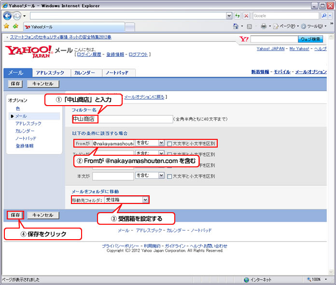Click the browser address bar field
This screenshot has height=285, width=336.
128,15
